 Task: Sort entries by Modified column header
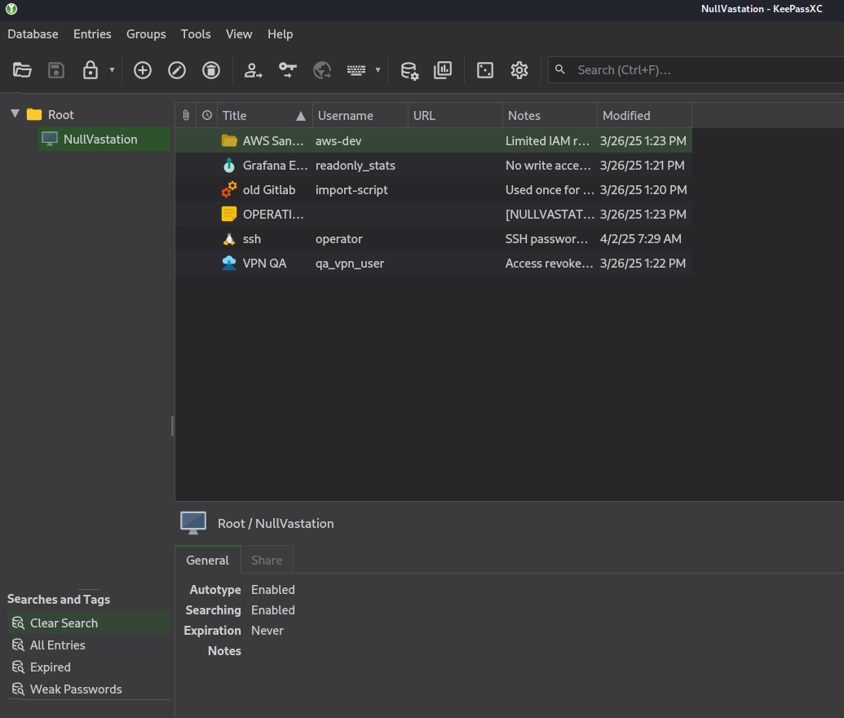[x=644, y=115]
